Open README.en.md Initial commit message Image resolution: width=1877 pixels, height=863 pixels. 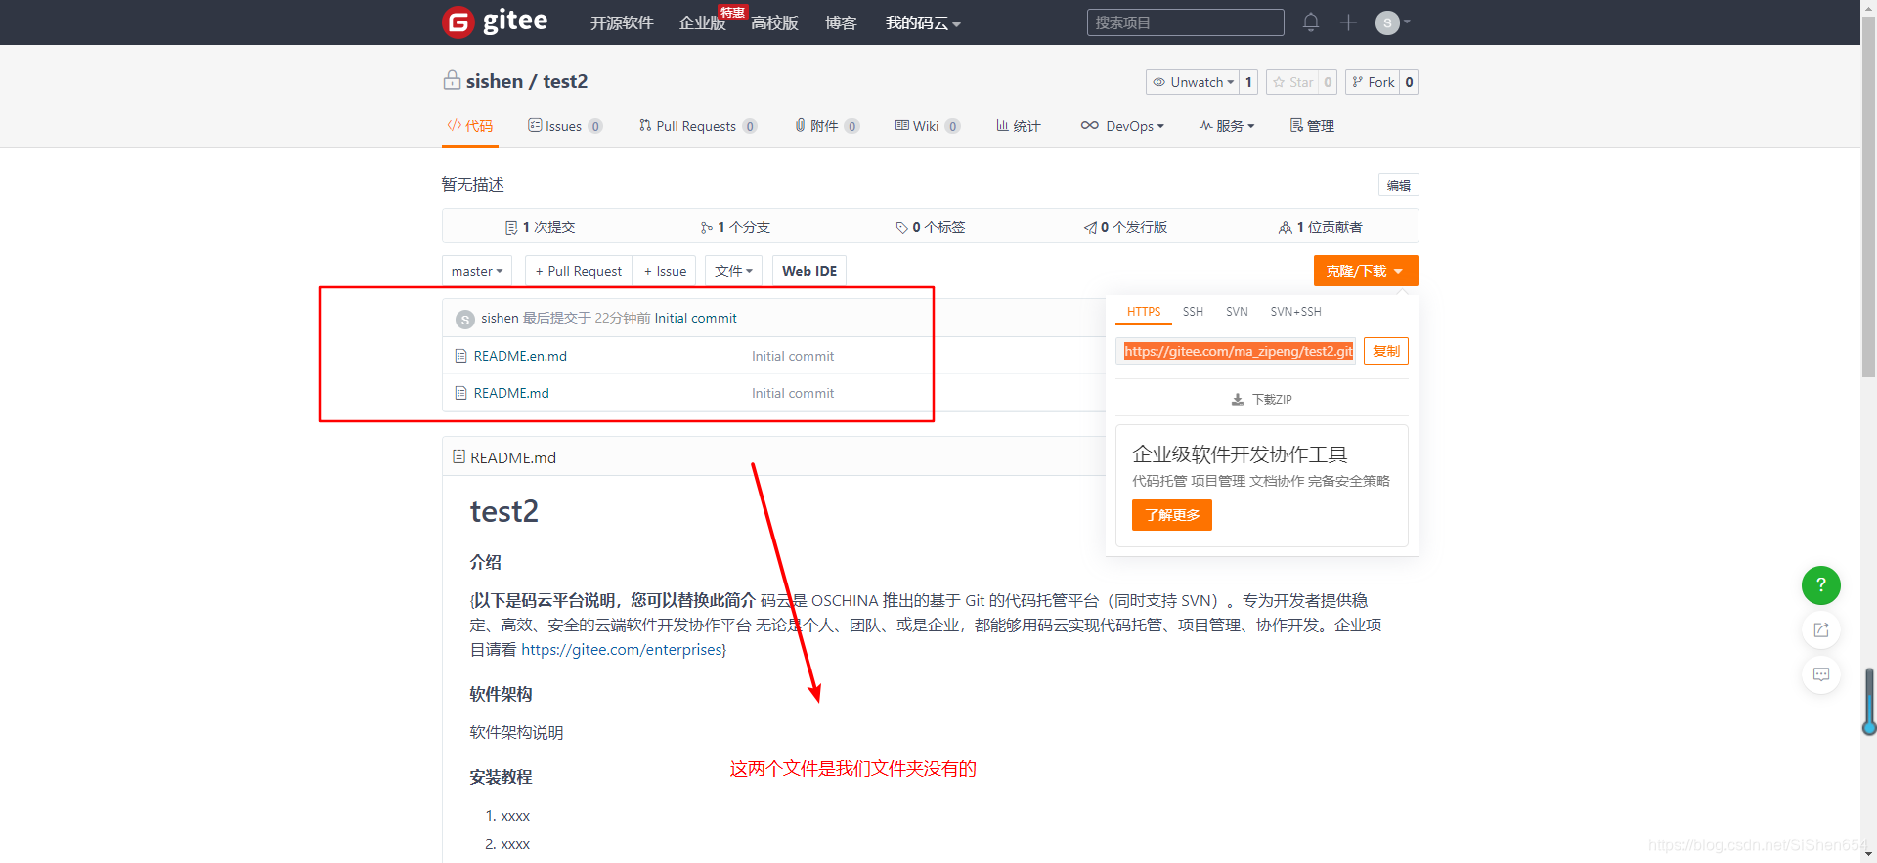point(793,356)
